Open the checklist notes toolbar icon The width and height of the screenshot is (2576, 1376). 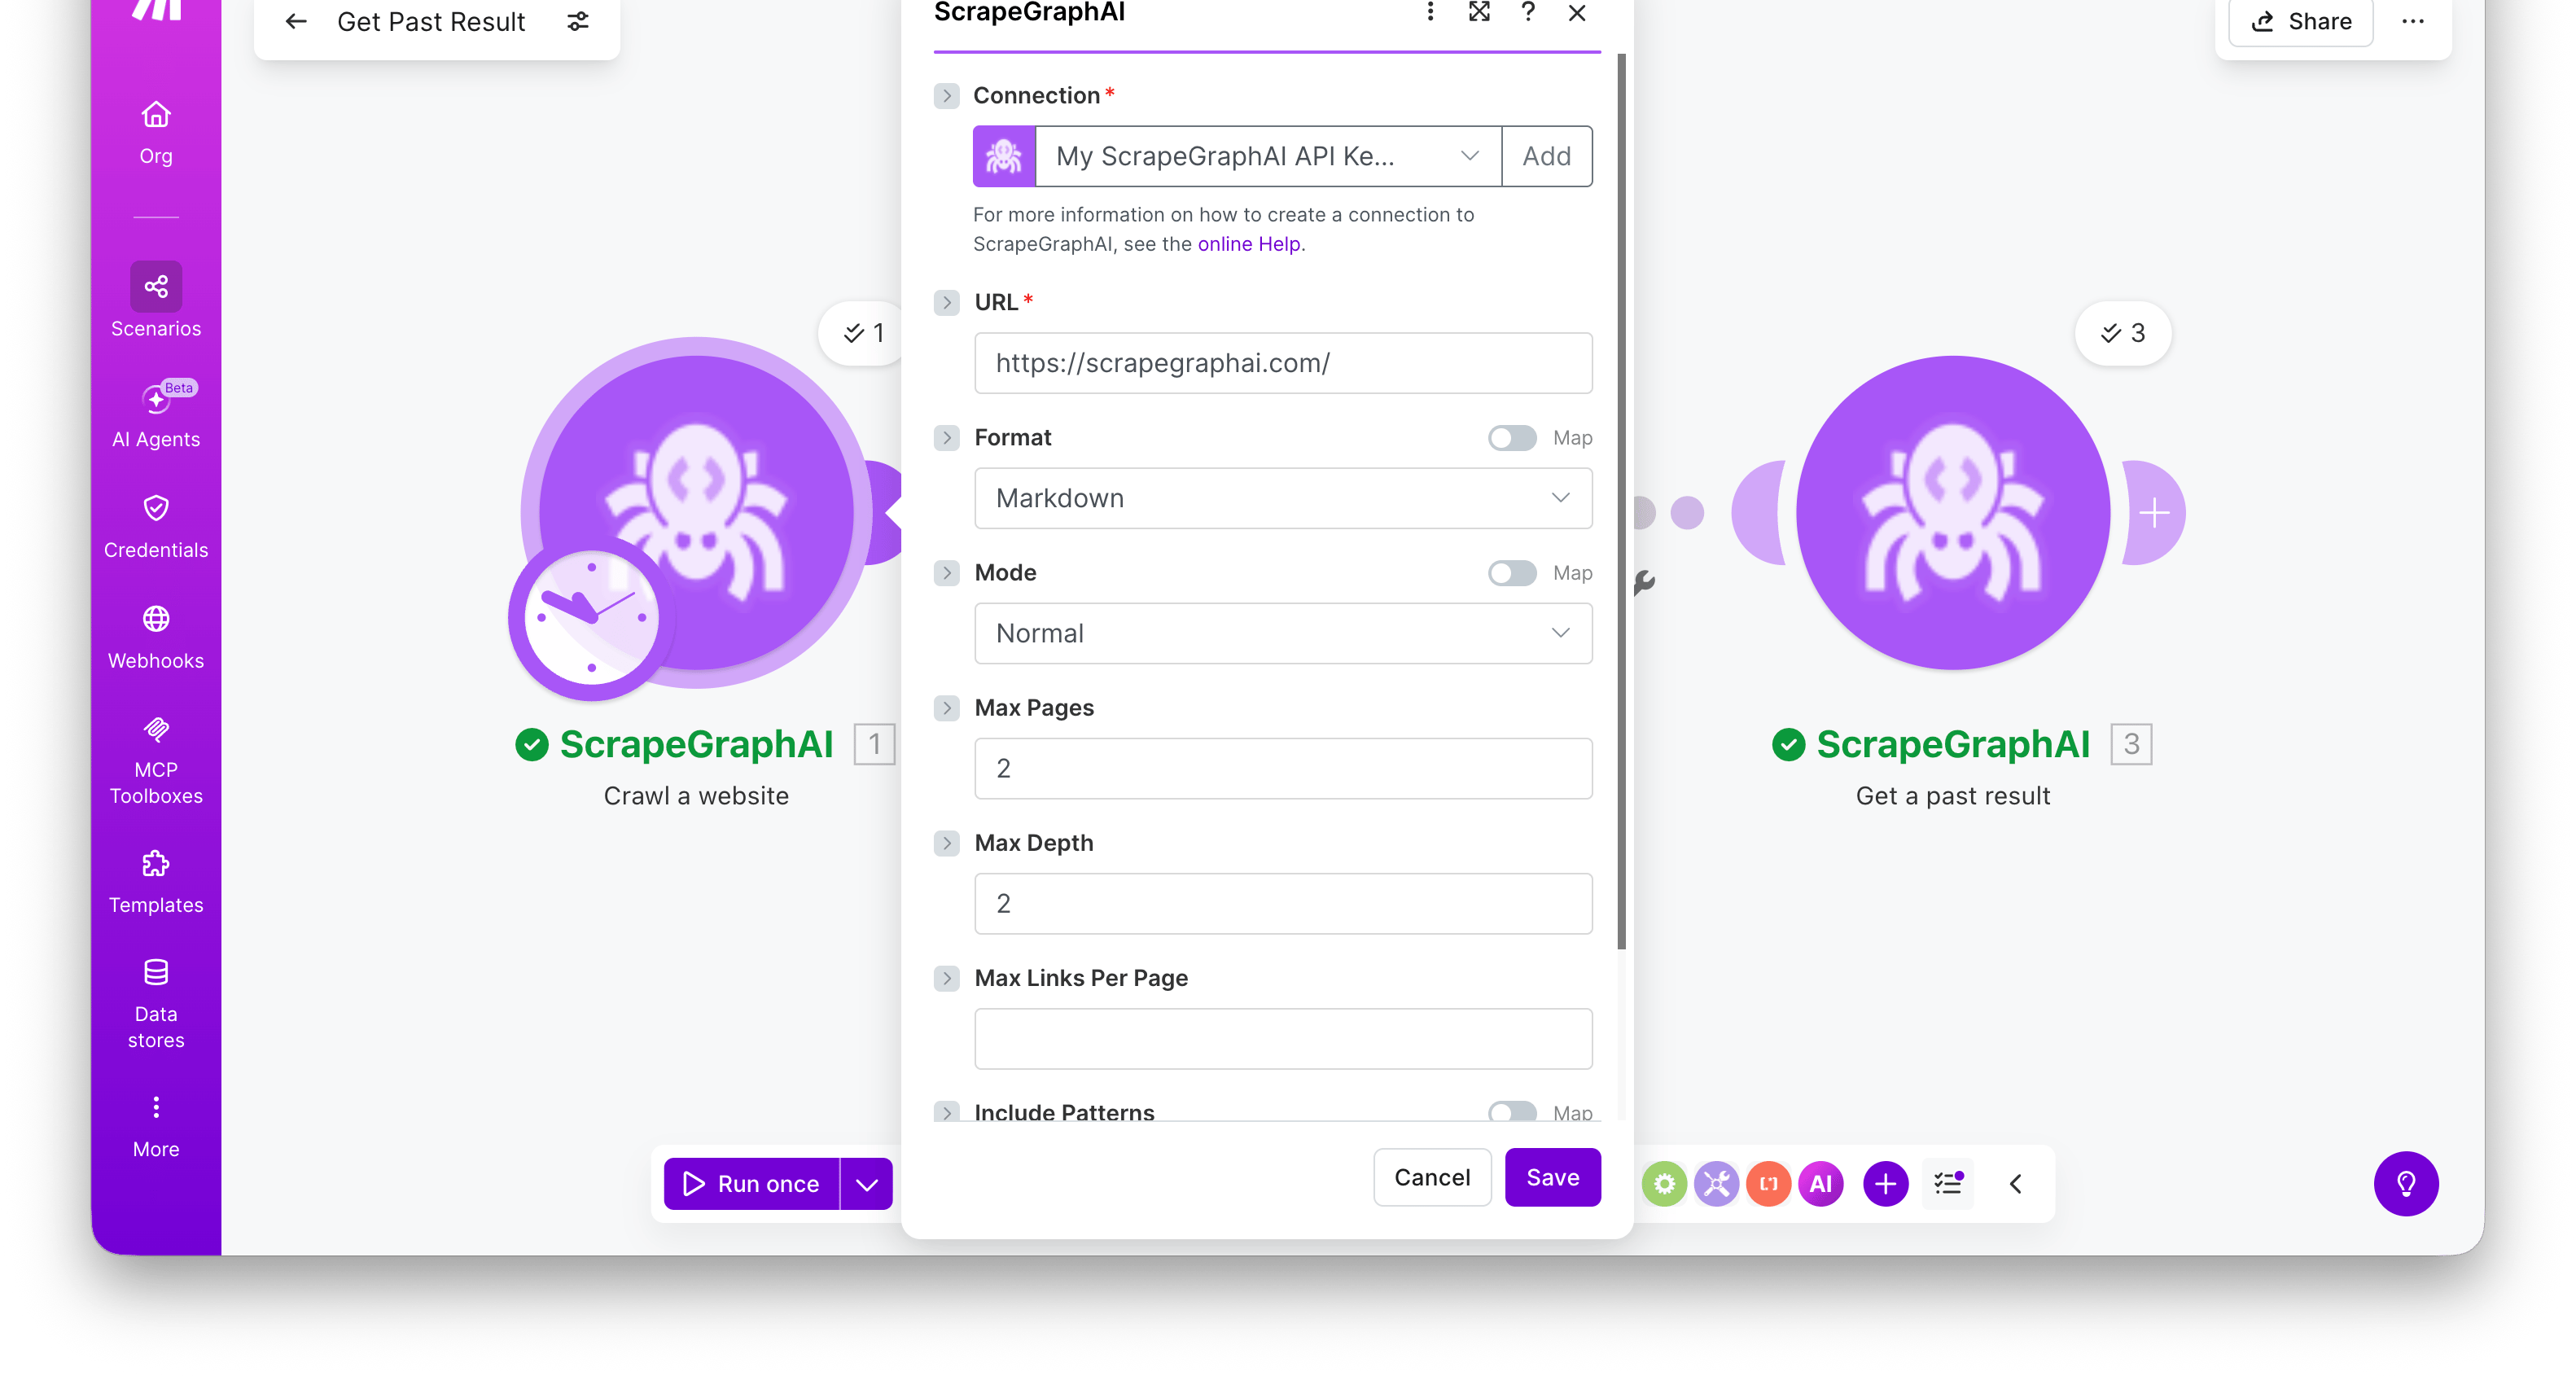1948,1184
